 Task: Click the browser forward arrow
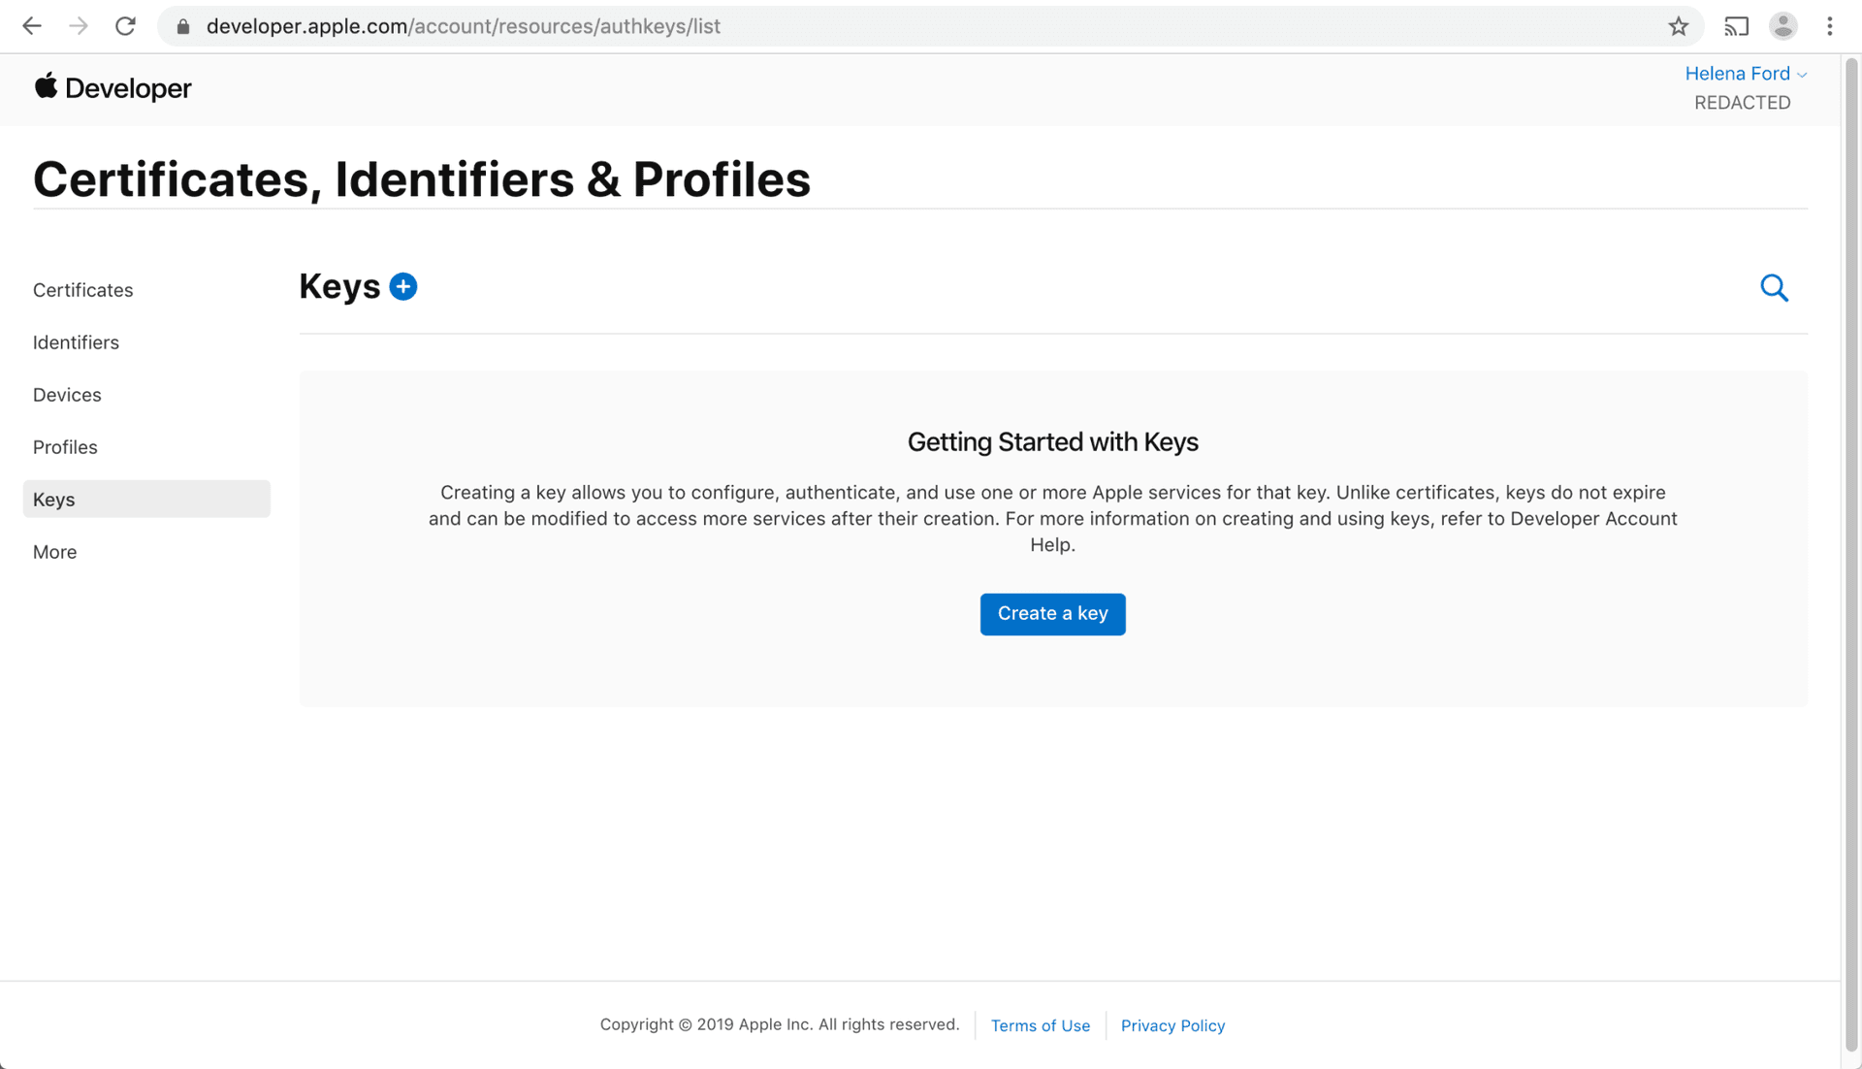[79, 26]
